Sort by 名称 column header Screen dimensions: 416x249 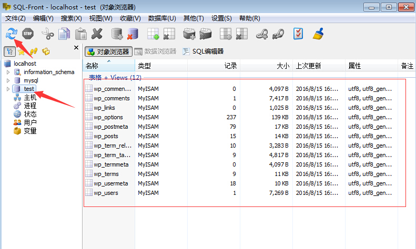click(x=109, y=66)
